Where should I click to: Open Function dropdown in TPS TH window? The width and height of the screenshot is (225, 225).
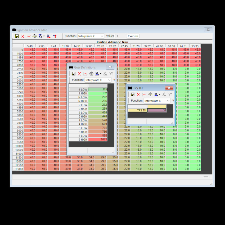point(157,101)
